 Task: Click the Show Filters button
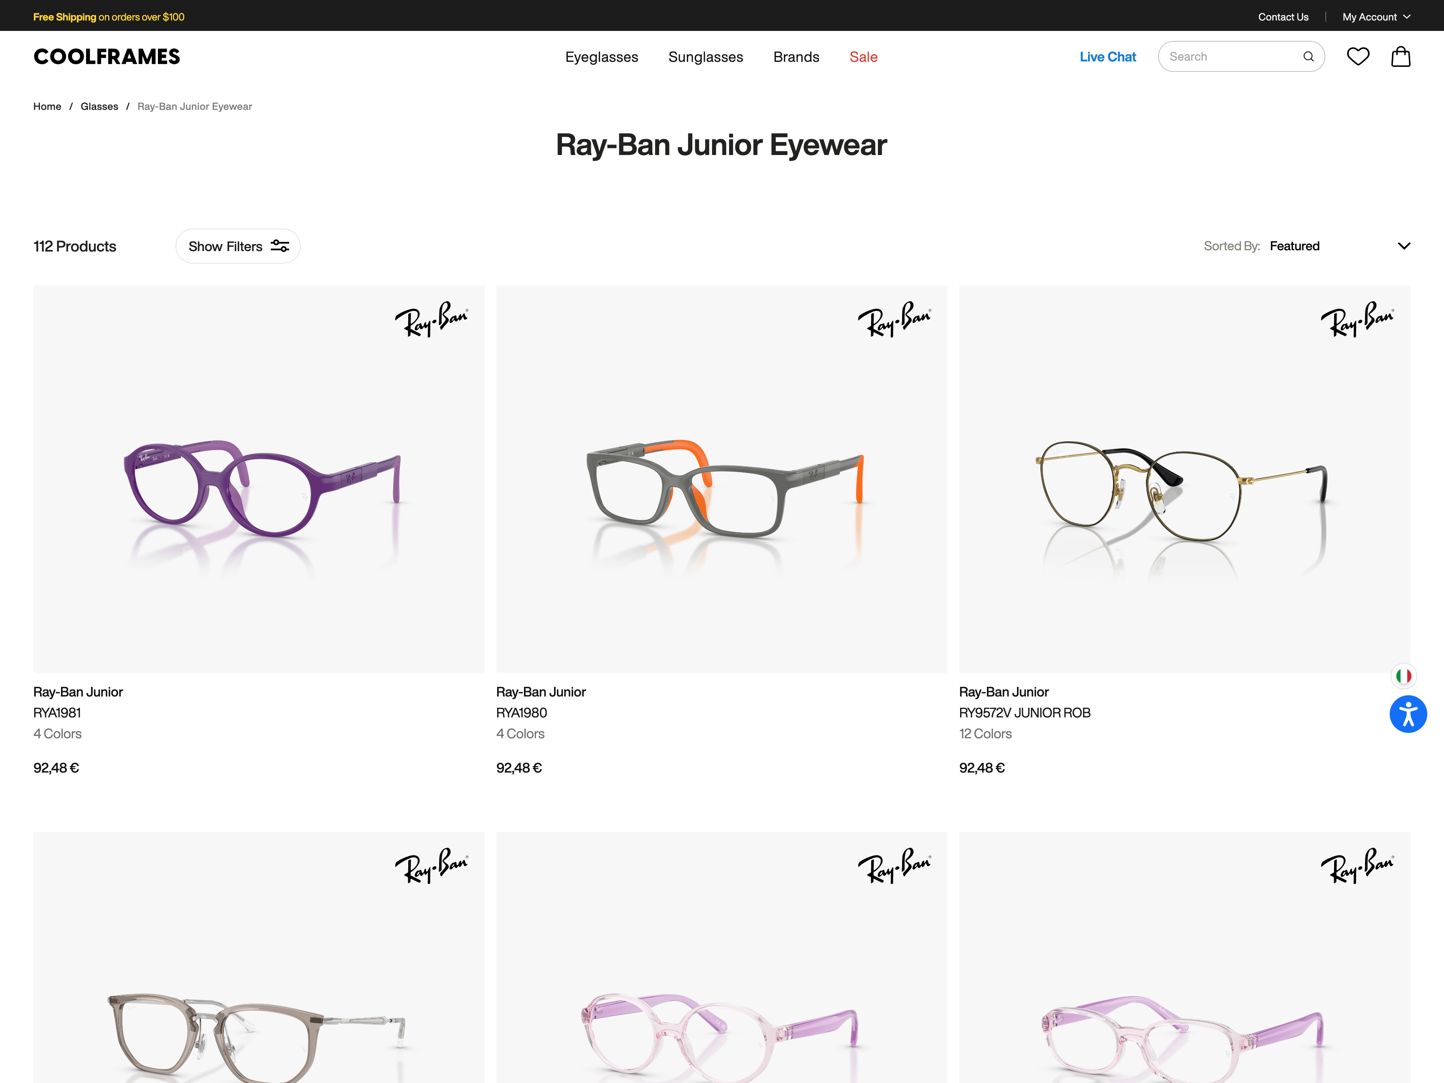tap(238, 246)
